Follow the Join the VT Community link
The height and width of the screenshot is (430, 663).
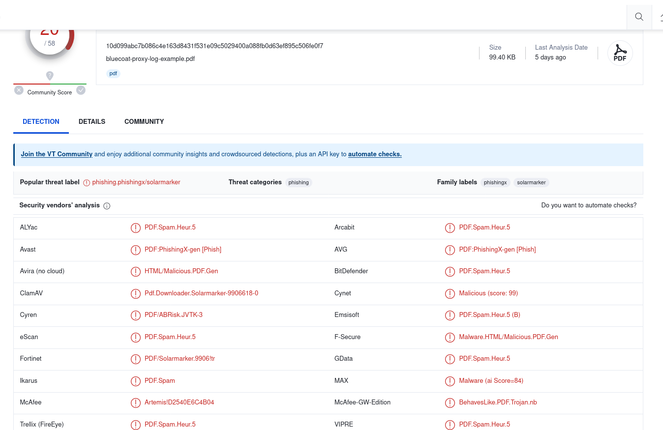[x=57, y=154]
